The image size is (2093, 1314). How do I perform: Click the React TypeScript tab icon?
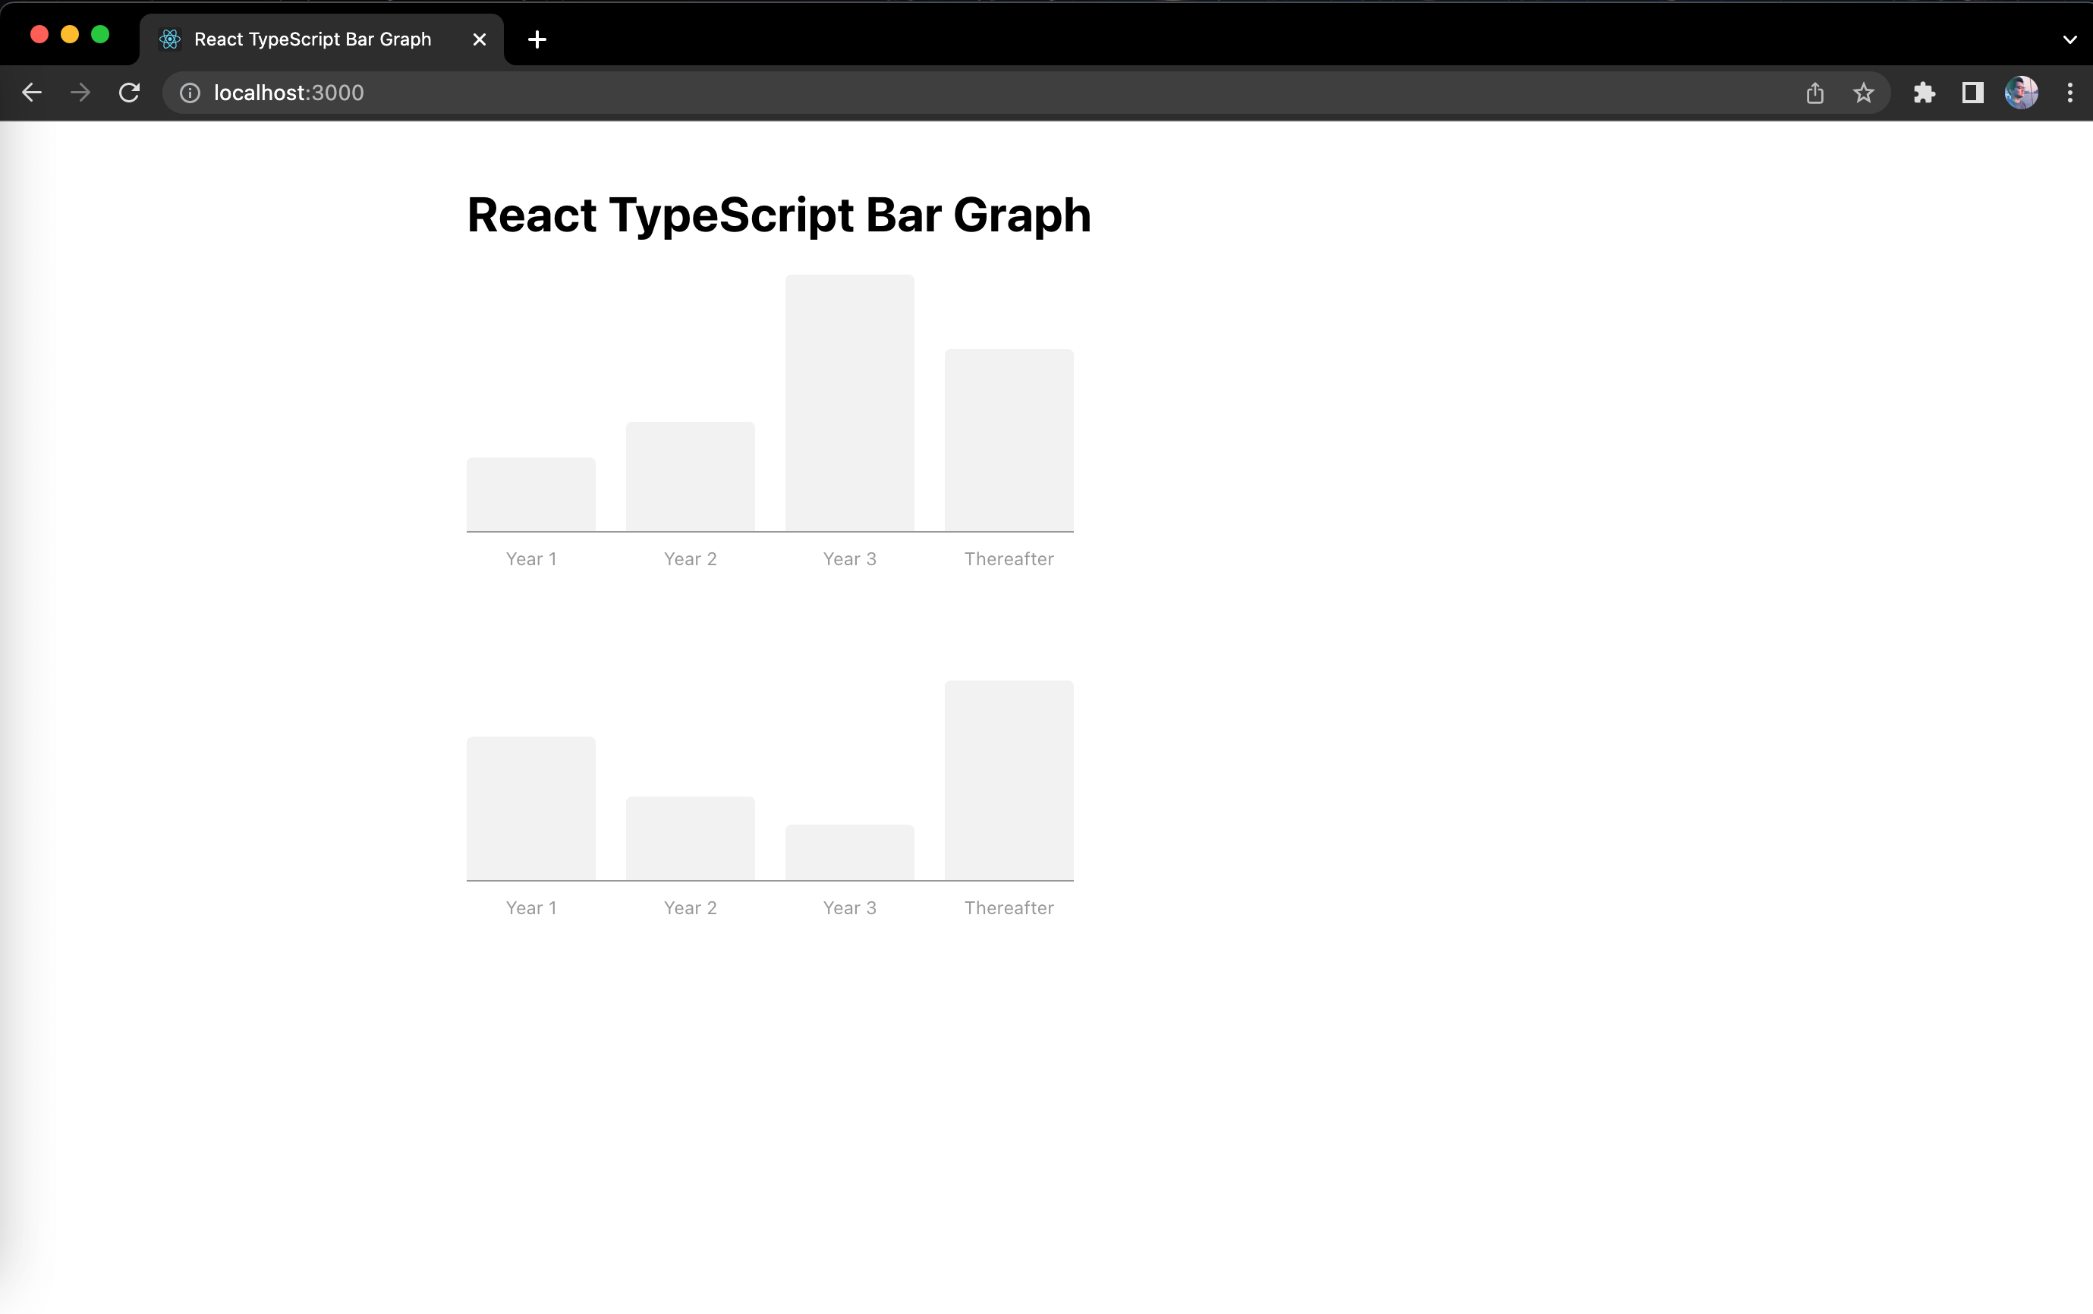167,39
